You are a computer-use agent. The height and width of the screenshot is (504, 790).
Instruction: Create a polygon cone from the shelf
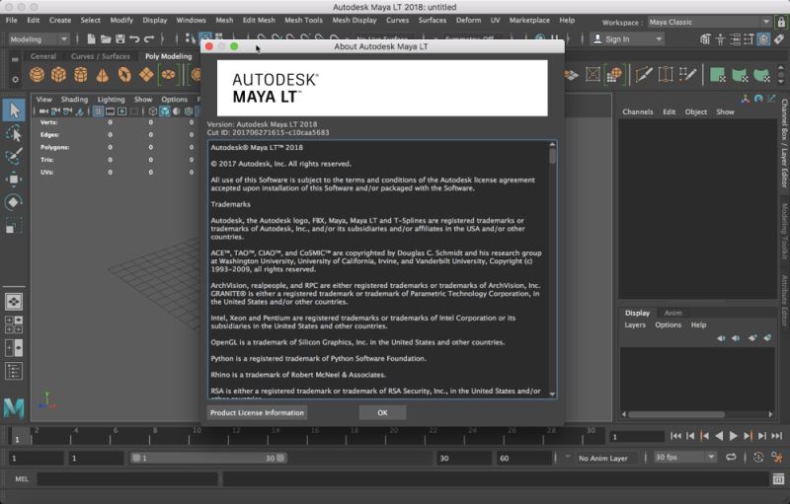[103, 75]
